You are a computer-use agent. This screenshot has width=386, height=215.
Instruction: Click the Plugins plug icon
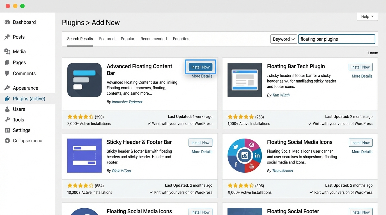point(7,99)
